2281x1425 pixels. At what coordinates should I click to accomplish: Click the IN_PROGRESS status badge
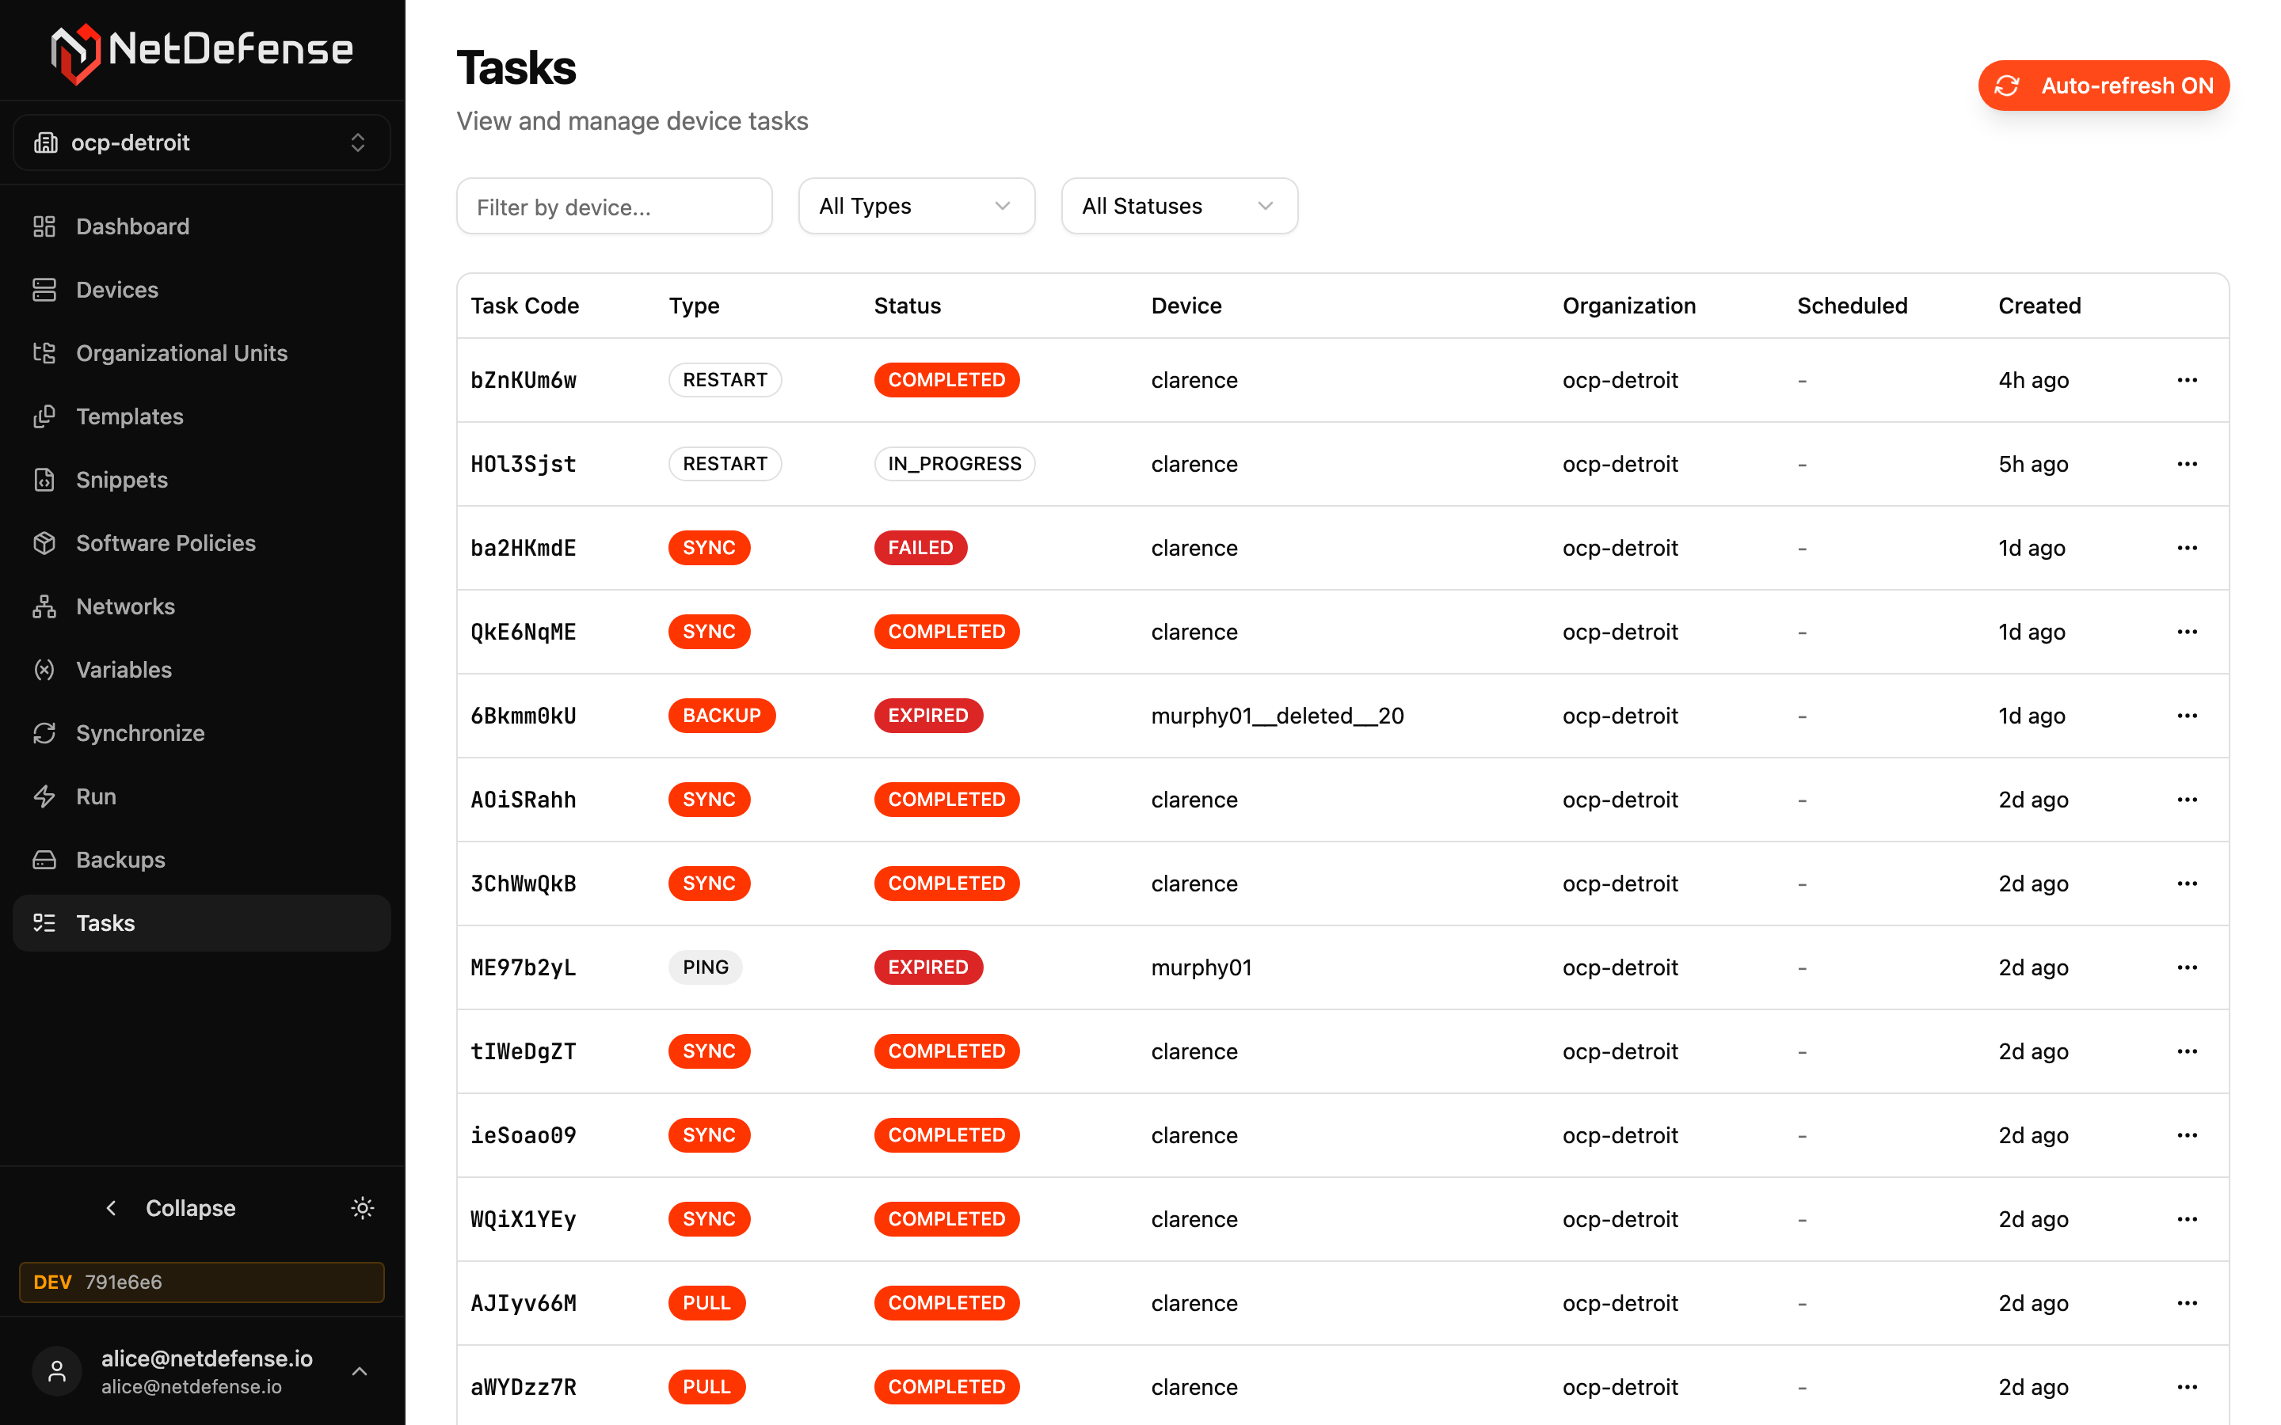pyautogui.click(x=954, y=464)
